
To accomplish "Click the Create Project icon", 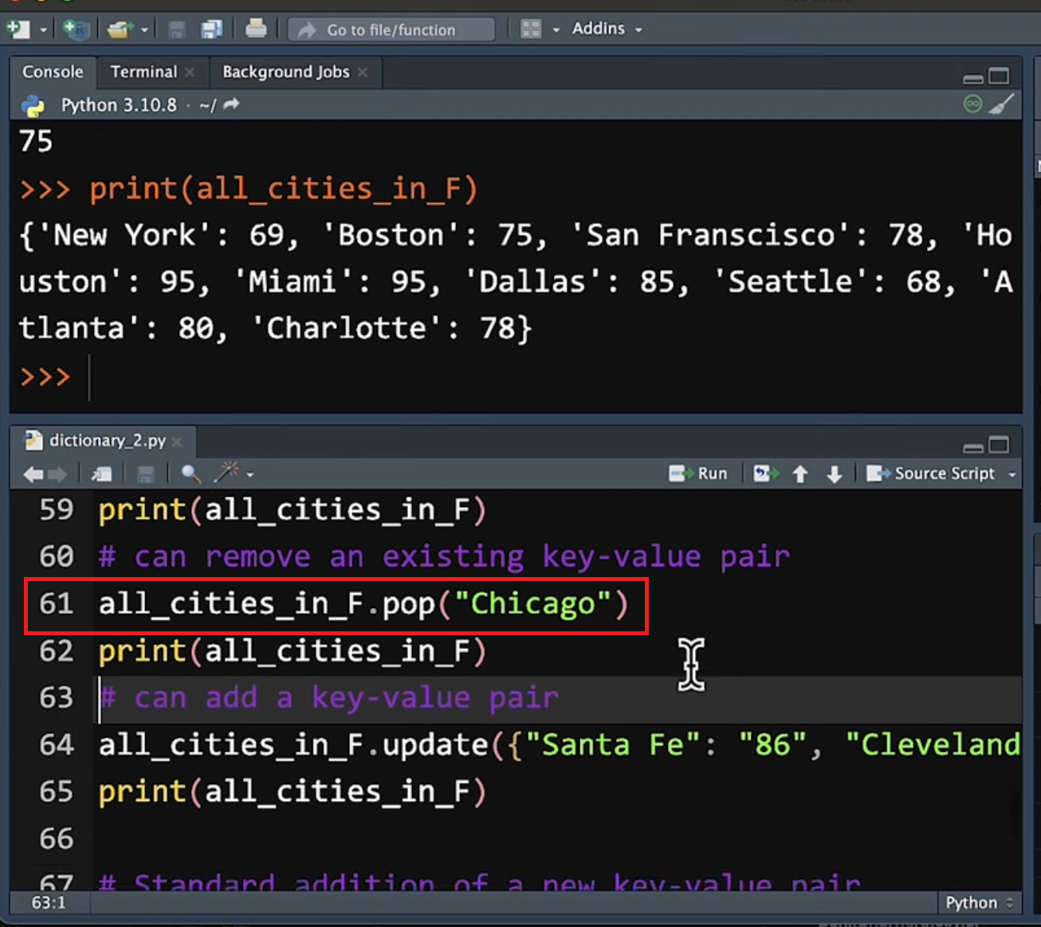I will tap(76, 29).
